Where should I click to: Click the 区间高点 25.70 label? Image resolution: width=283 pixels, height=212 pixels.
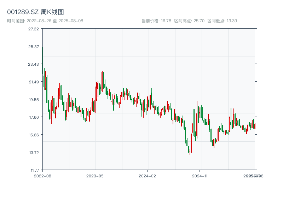189,21
